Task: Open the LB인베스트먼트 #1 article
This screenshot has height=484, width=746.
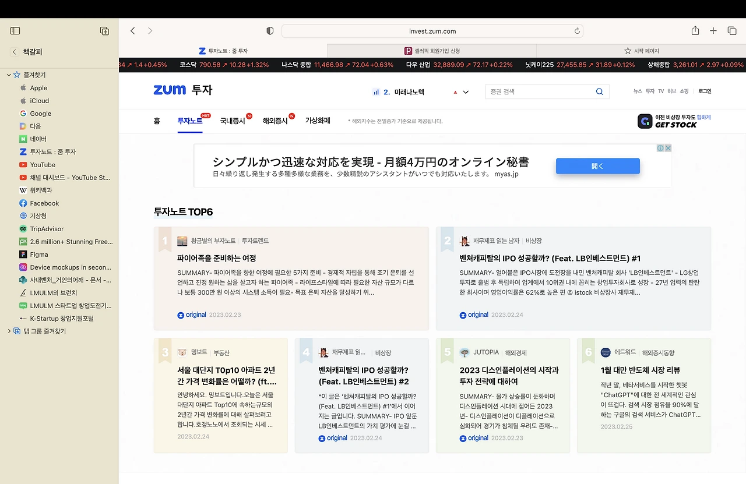Action: click(550, 258)
